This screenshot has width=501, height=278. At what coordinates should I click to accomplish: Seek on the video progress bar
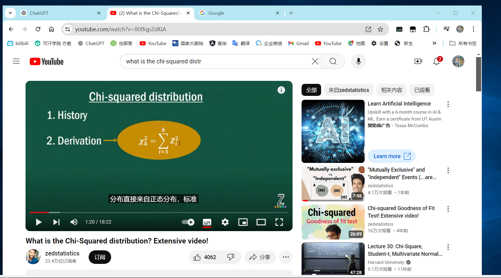159,212
